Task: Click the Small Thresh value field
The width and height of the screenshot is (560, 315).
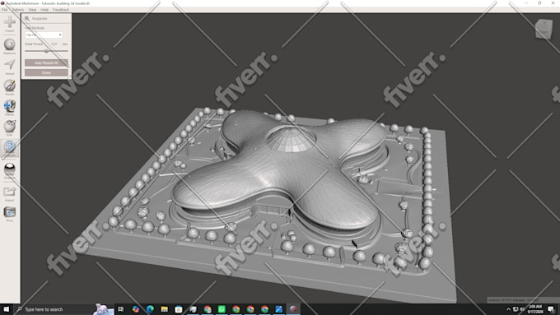Action: [55, 44]
